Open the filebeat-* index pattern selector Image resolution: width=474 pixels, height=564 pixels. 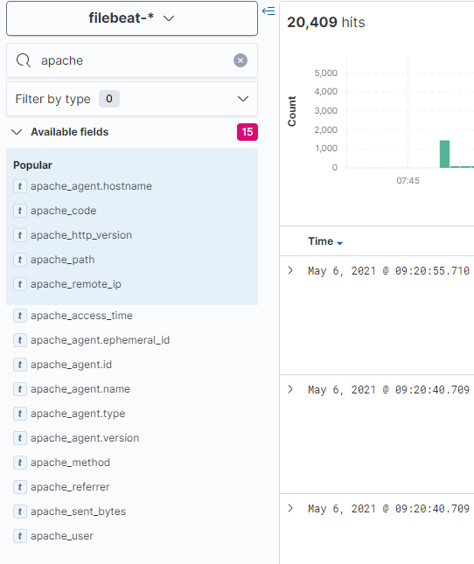[132, 18]
